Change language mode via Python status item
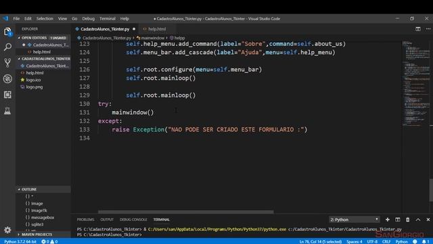 (401, 241)
